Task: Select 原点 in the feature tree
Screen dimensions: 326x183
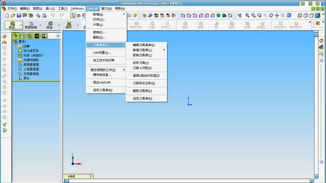Action: (x=26, y=78)
